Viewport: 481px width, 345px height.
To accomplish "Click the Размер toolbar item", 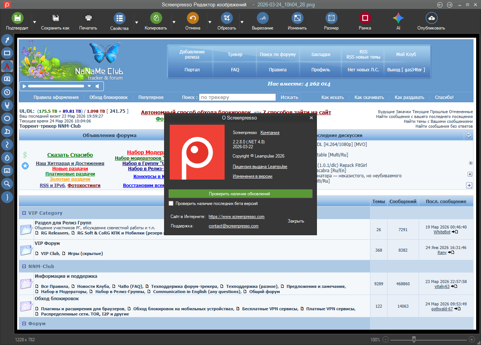I will coord(331,21).
